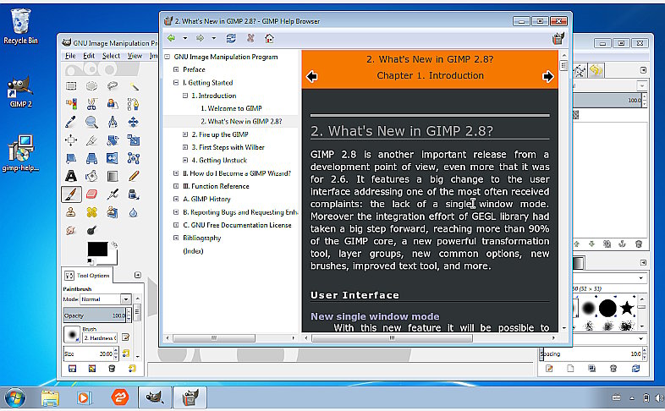Select the Move tool
Screen dimensions: 665x411
pyautogui.click(x=133, y=122)
